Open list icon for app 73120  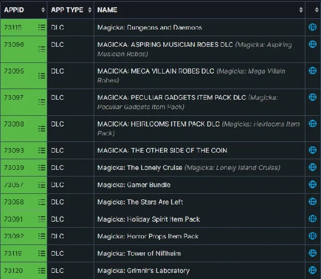pyautogui.click(x=42, y=271)
